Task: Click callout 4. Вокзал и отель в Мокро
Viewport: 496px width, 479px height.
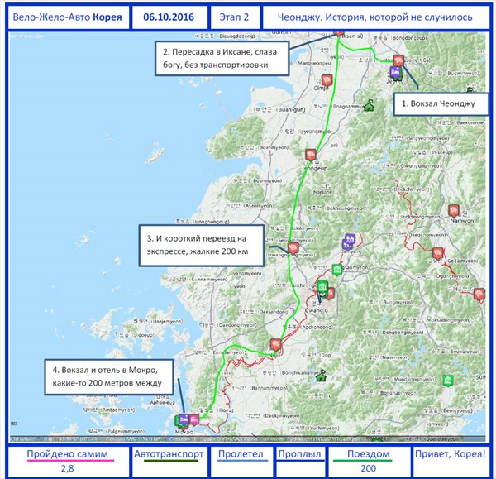Action: 109,376
